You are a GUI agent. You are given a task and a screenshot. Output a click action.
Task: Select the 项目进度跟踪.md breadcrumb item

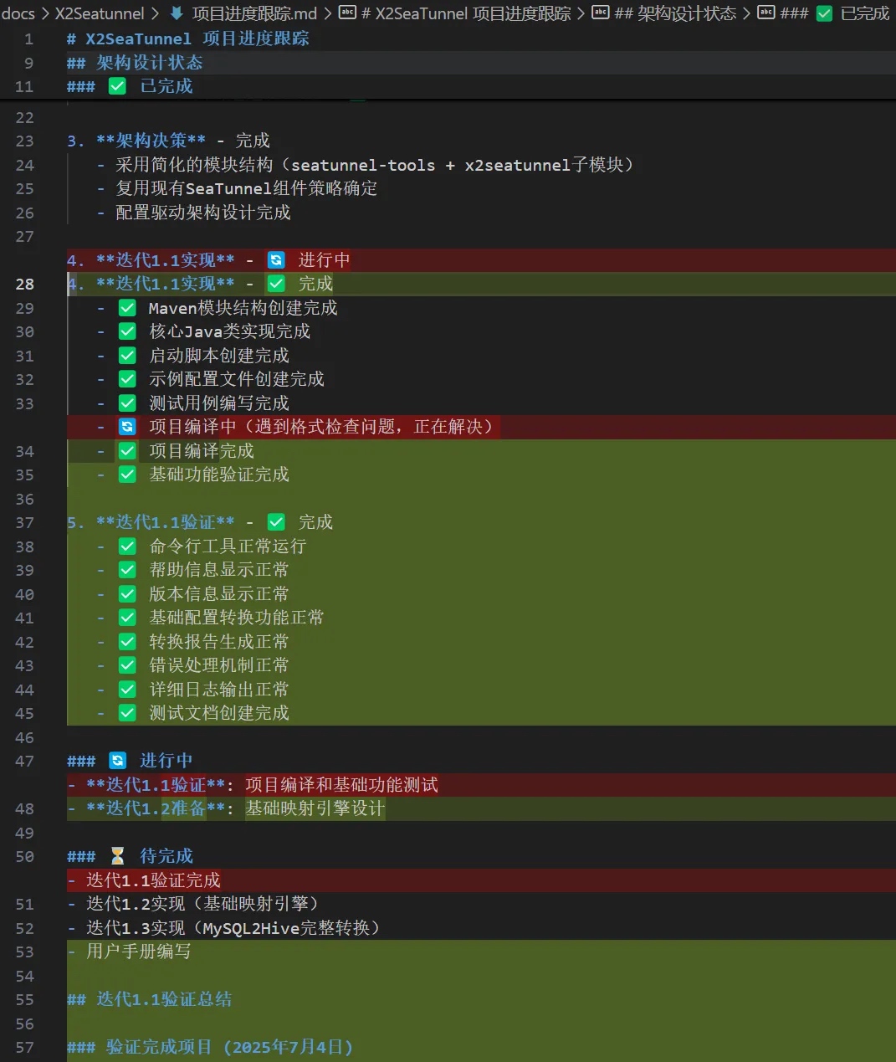click(x=254, y=13)
